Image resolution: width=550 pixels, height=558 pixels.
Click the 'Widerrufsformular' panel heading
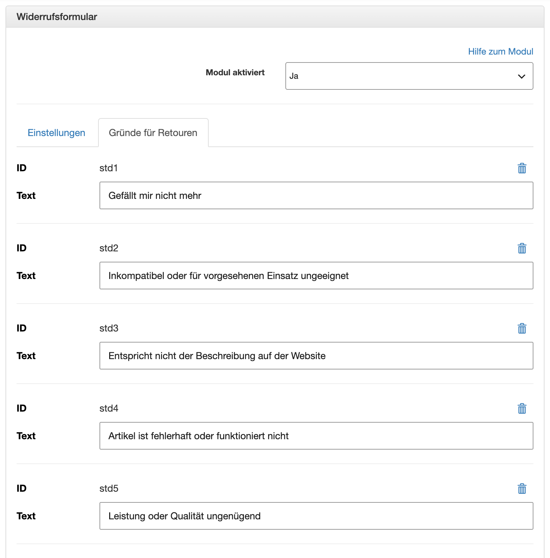point(57,17)
